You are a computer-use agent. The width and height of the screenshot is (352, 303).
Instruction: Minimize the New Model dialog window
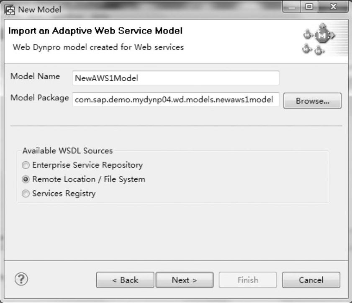292,8
